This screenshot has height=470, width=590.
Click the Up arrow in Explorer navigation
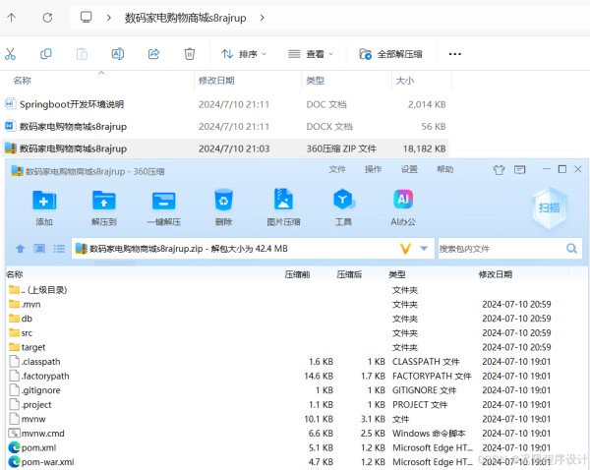click(11, 18)
